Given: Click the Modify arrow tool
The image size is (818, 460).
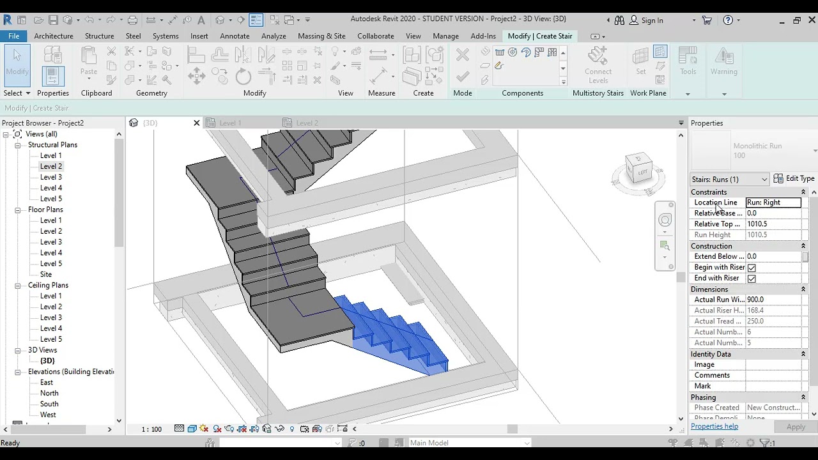Looking at the screenshot, I should (17, 65).
